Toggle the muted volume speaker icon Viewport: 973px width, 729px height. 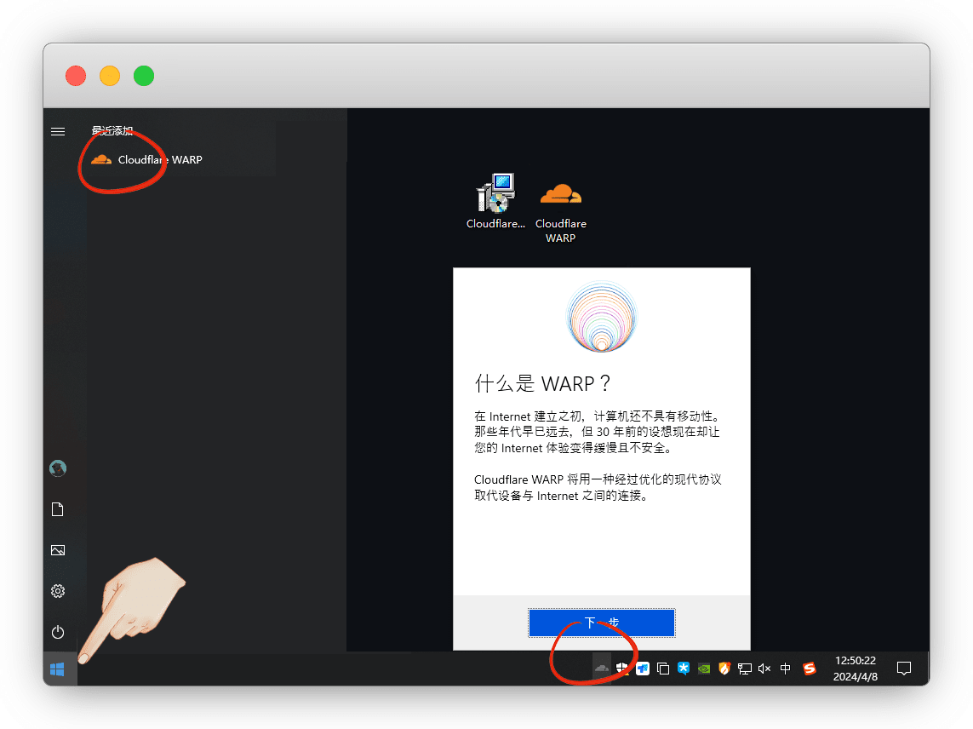(x=764, y=669)
